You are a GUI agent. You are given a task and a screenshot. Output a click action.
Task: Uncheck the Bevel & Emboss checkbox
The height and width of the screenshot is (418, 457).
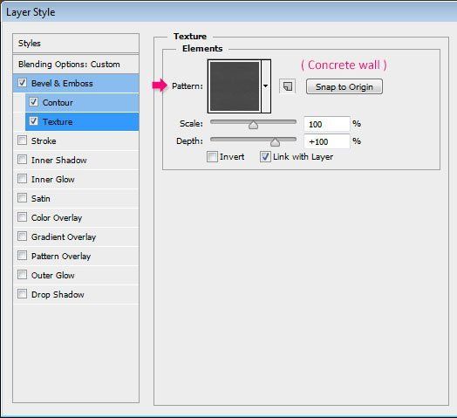(x=23, y=83)
